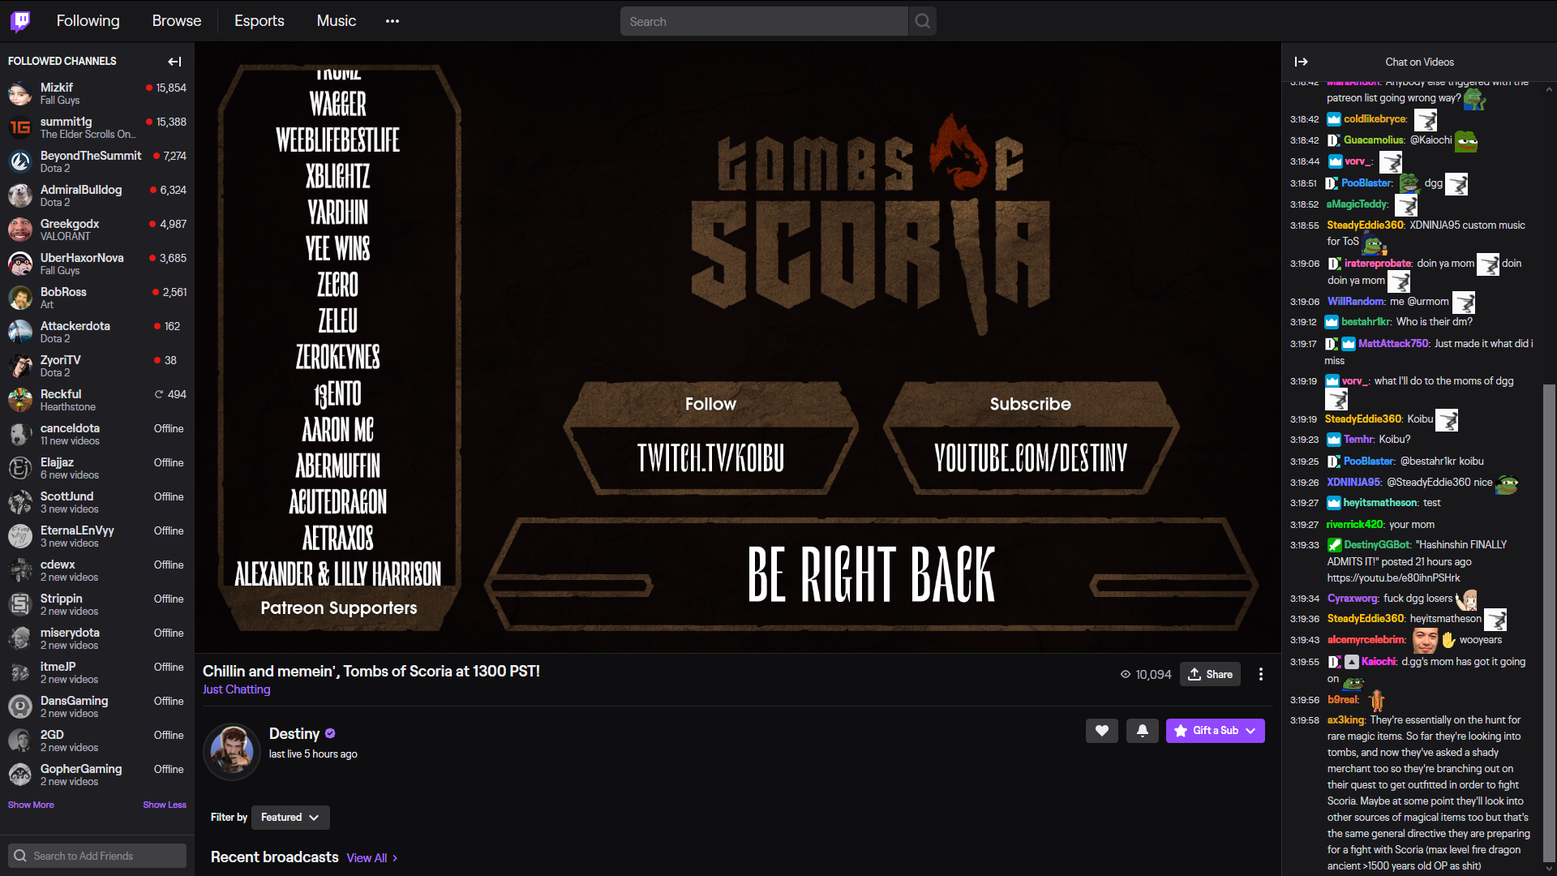The height and width of the screenshot is (876, 1557).
Task: Open the Just Chatting category link
Action: coord(237,689)
